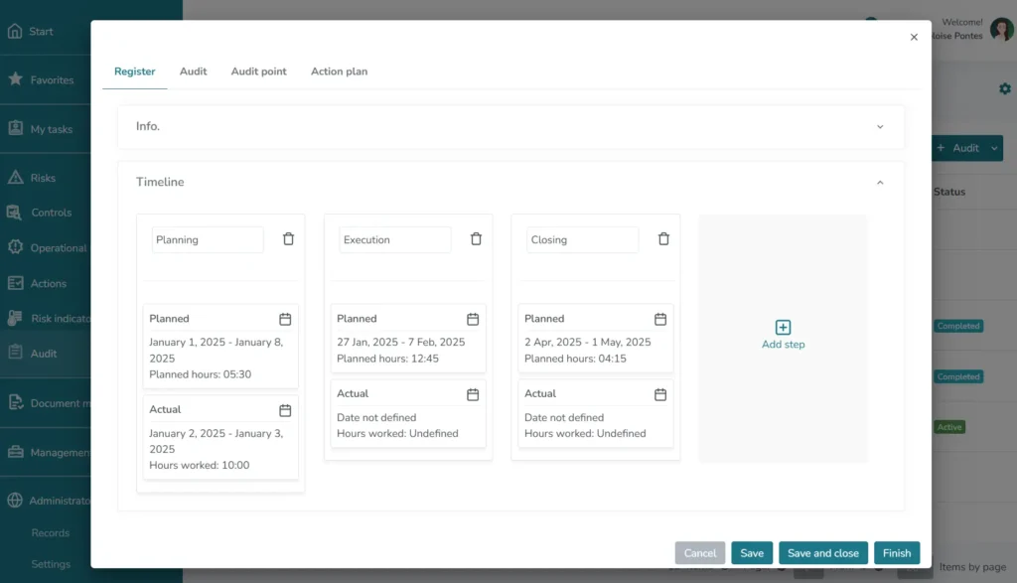
Task: Click the Cancel button
Action: pyautogui.click(x=699, y=553)
